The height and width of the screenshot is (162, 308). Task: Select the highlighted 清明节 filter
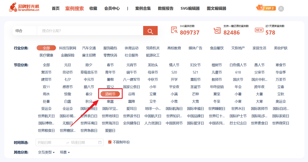coord(110,94)
